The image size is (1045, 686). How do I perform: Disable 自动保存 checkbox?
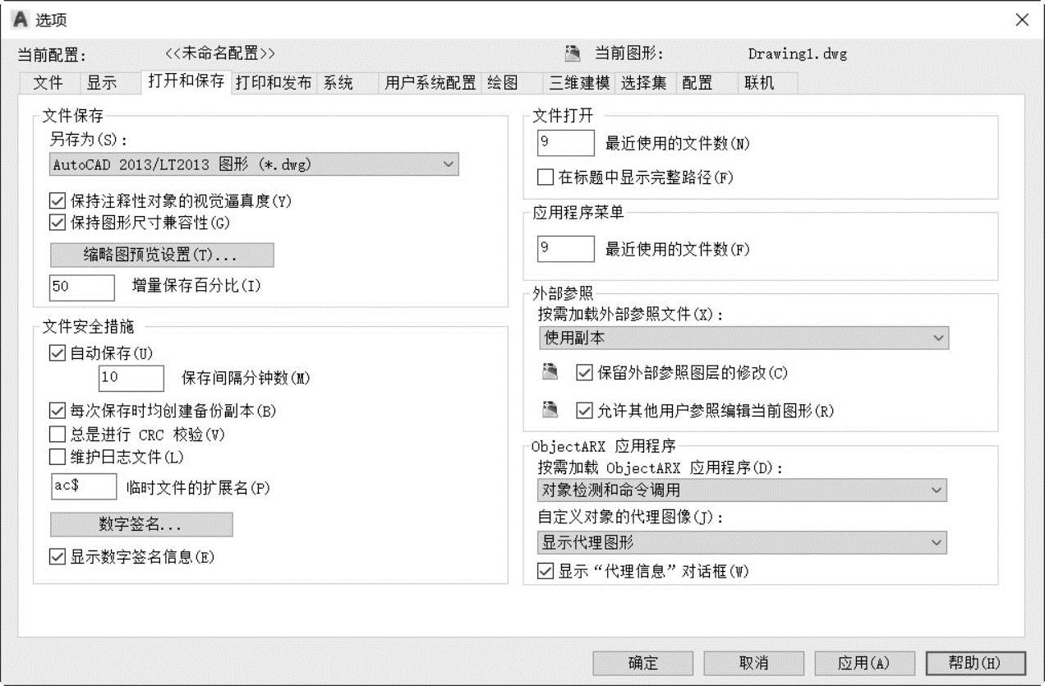57,353
